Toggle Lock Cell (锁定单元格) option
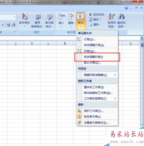 (x=97, y=117)
